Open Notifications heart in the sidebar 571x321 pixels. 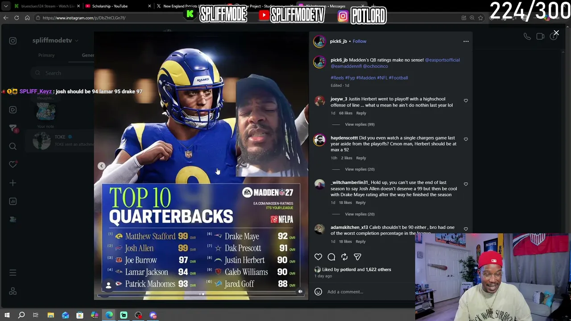pyautogui.click(x=13, y=165)
